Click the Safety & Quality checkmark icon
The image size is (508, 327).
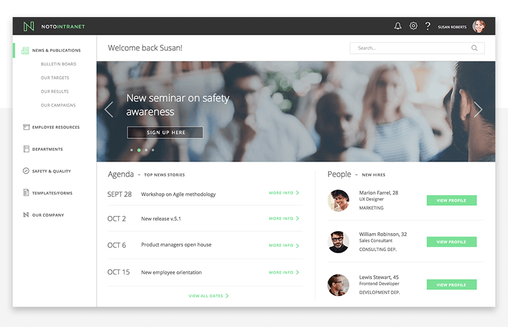tap(26, 170)
